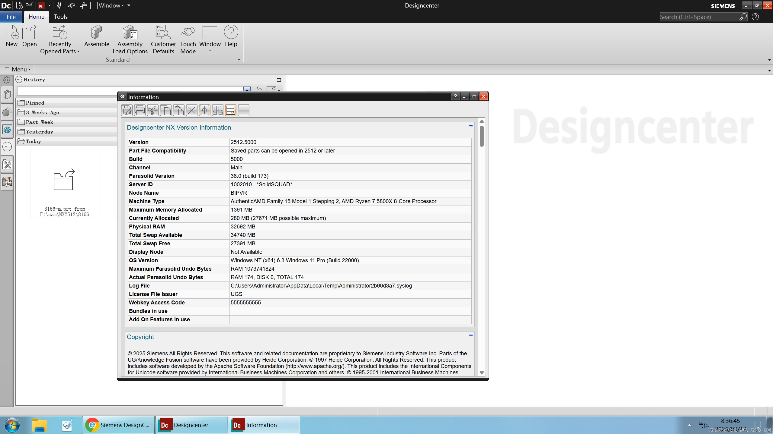773x434 pixels.
Task: Collapse the Designcenter NX Version Information section
Action: [470, 126]
